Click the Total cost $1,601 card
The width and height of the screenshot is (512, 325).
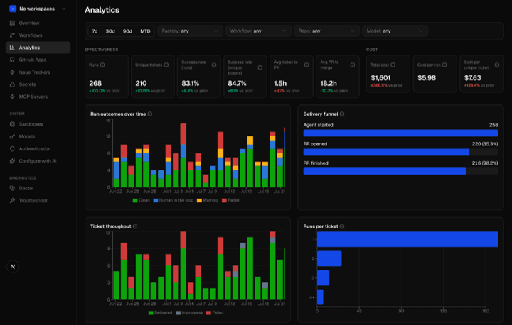(388, 74)
